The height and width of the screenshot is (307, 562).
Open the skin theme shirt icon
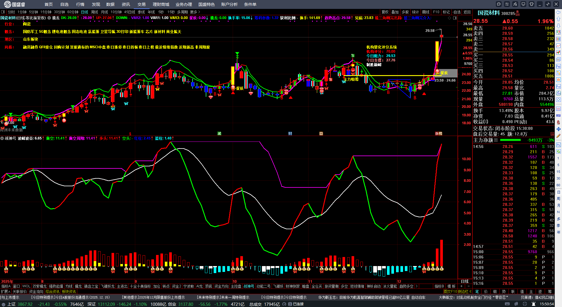[532, 4]
